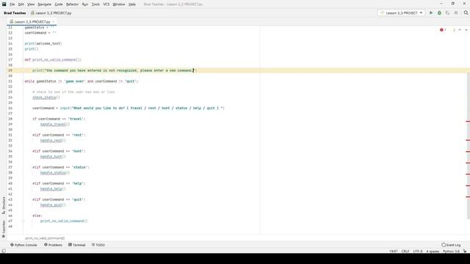Click the handle_rest() call on line 32
470x264 pixels.
(53, 140)
